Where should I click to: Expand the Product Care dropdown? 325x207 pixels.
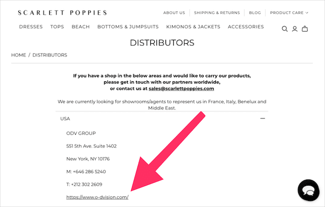point(289,13)
